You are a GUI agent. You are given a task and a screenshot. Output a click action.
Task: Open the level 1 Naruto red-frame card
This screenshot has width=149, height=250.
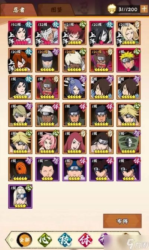coord(129,60)
